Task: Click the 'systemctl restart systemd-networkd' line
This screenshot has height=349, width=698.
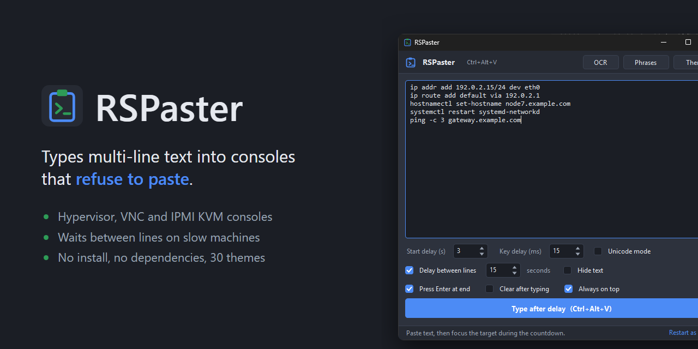Action: [x=475, y=112]
